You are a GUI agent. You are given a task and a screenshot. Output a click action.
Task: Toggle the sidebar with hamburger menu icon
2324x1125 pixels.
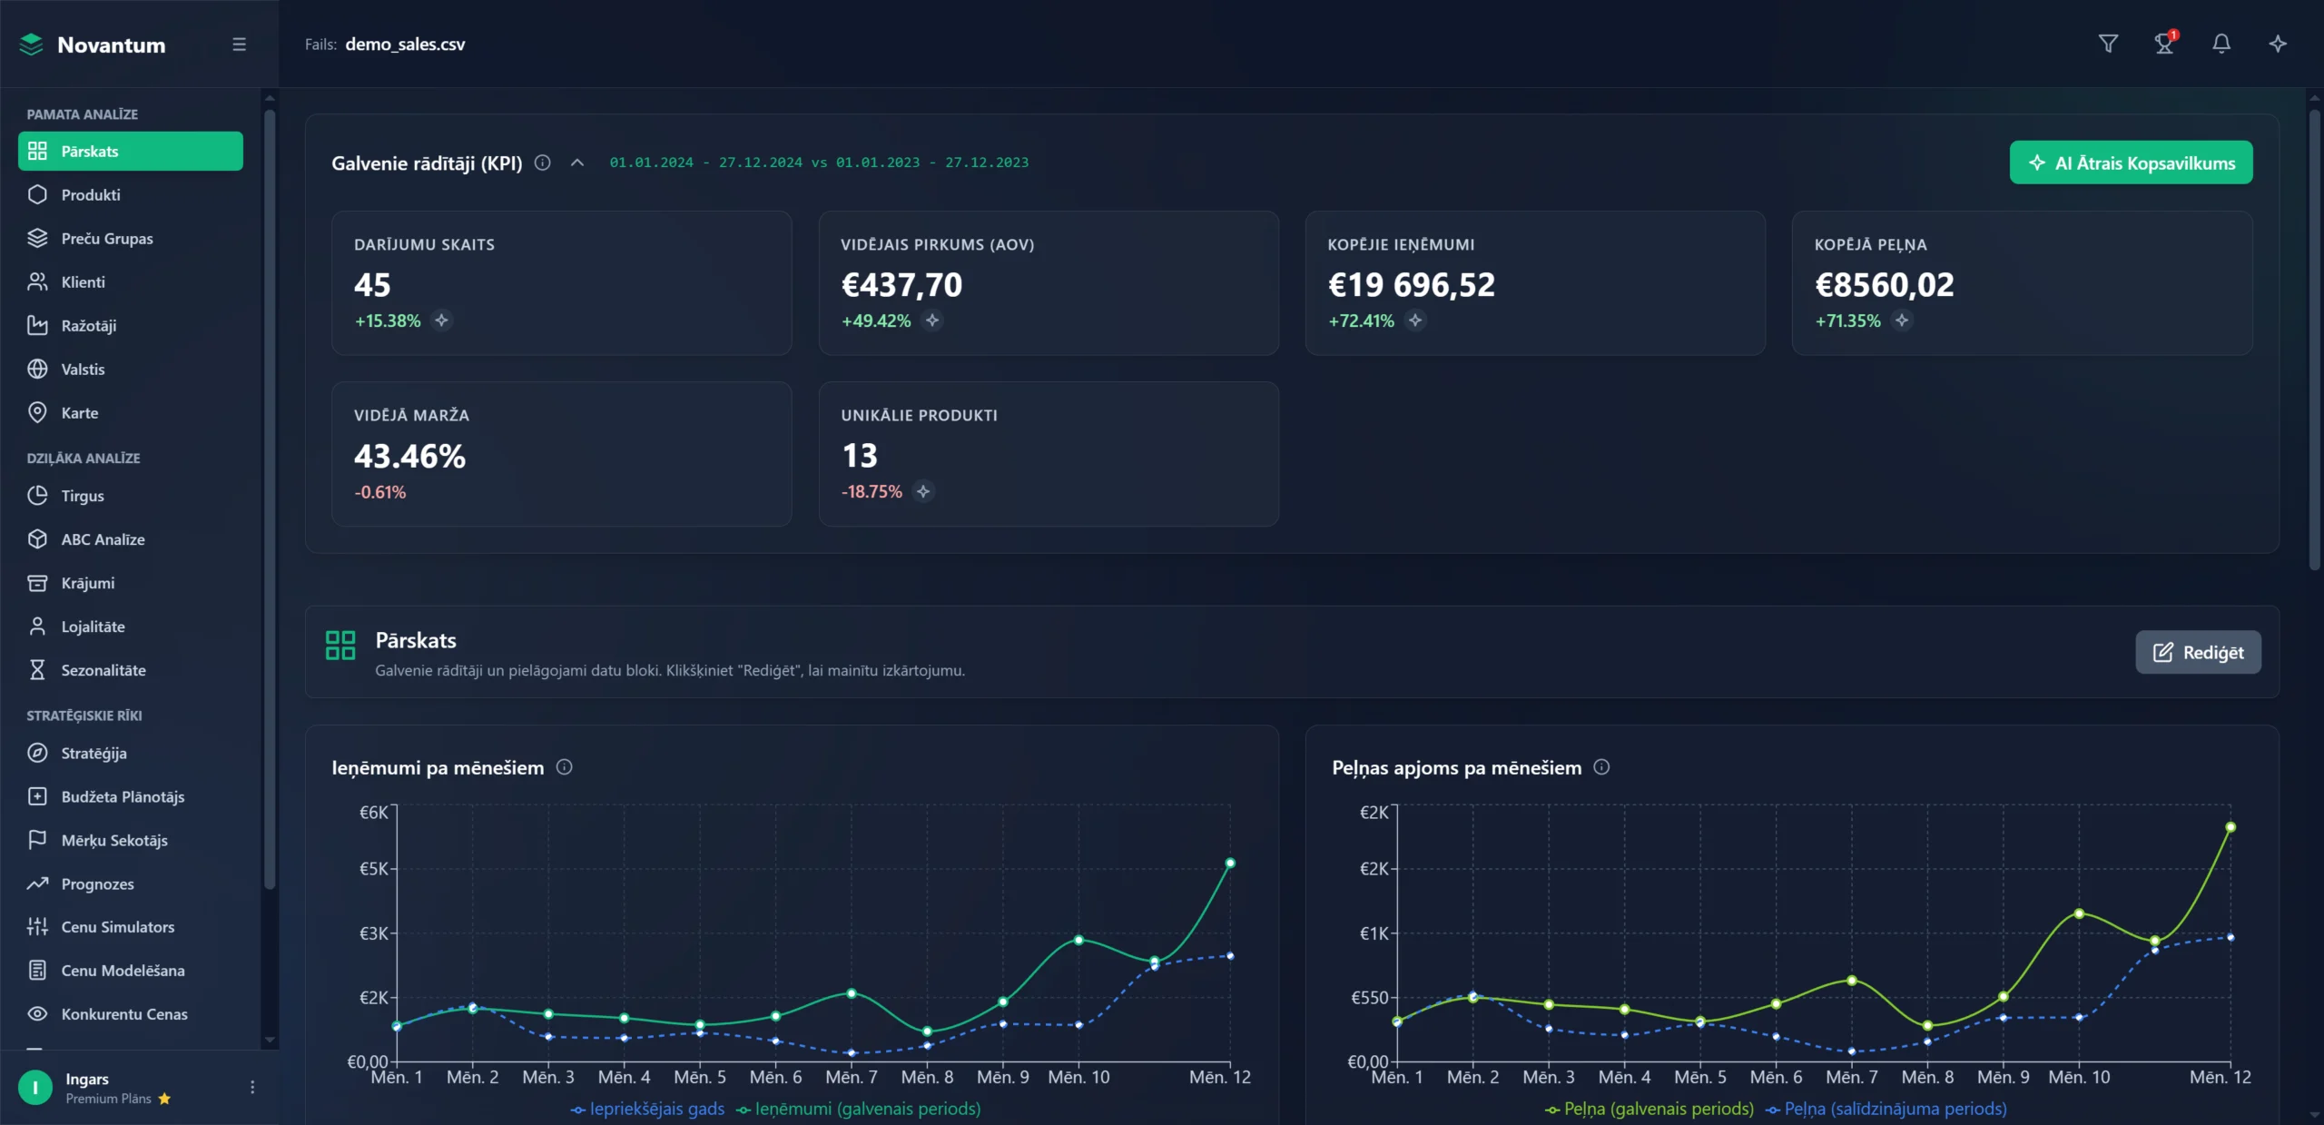pos(240,44)
